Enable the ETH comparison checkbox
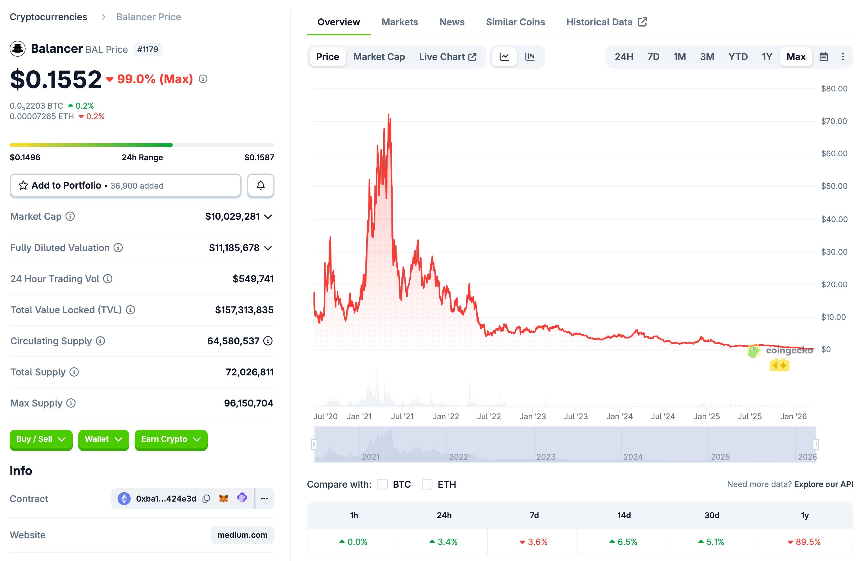Viewport: 864px width, 561px height. tap(427, 484)
